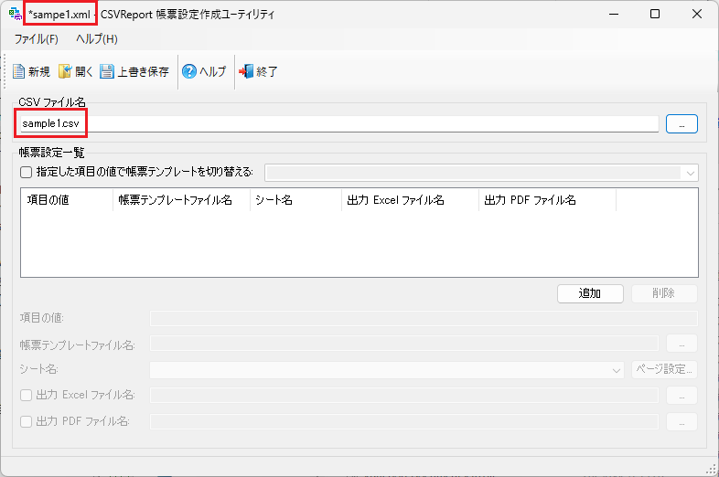This screenshot has width=719, height=477.
Task: Enable switching templates by specified item value checkbox
Action: click(27, 173)
